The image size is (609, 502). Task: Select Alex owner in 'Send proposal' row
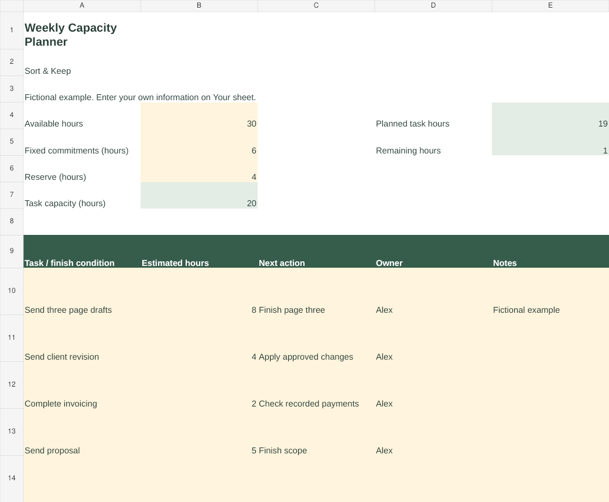click(x=433, y=432)
